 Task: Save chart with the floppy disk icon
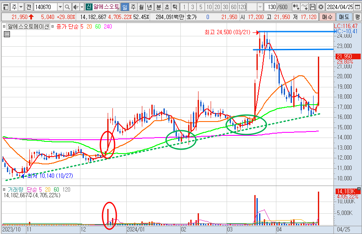click(x=313, y=7)
